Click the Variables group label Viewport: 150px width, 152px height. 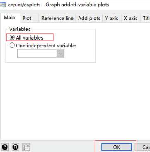[20, 29]
